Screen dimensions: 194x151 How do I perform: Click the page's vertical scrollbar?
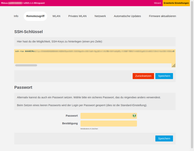(192, 76)
